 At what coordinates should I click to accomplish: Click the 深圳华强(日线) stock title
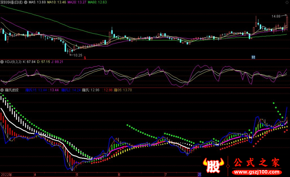pyautogui.click(x=12, y=3)
